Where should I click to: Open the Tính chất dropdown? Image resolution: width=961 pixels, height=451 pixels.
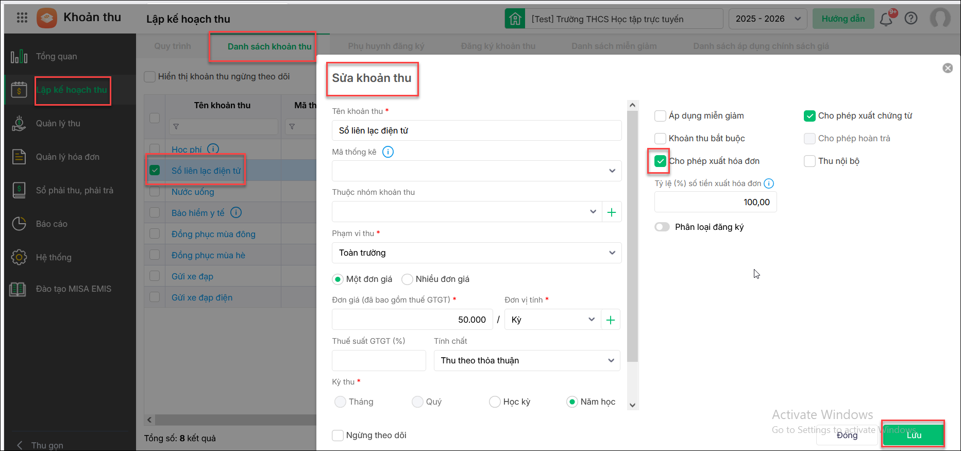[527, 361]
